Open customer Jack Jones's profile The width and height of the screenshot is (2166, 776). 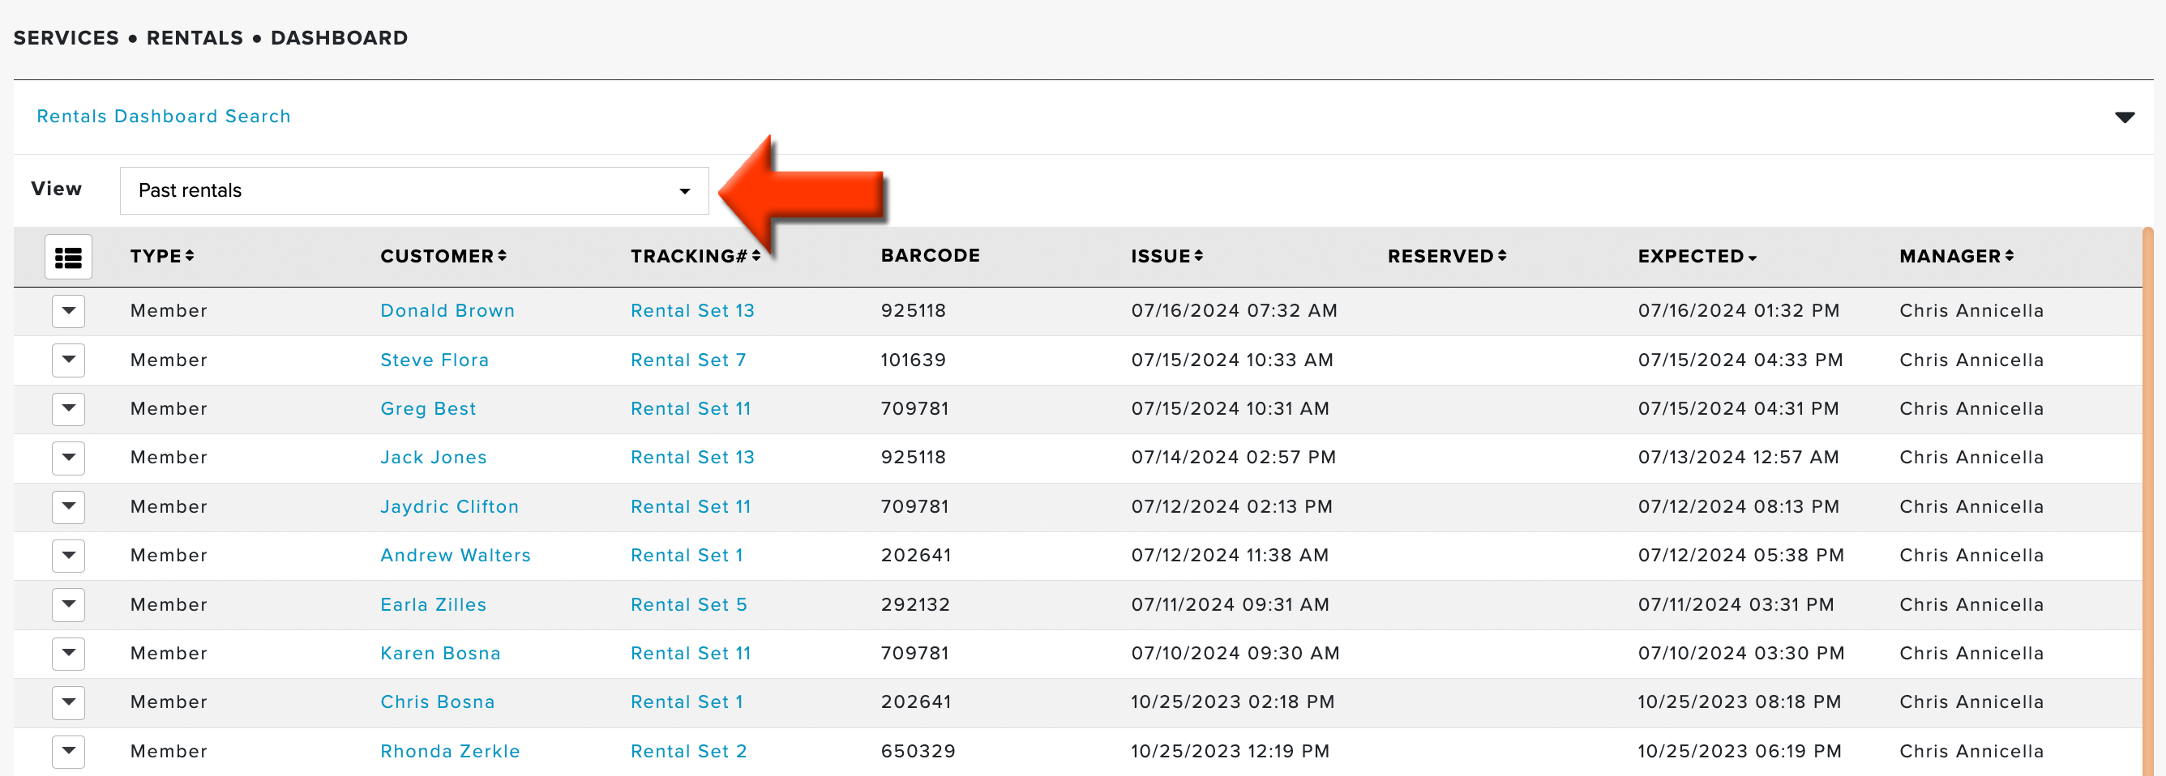pyautogui.click(x=433, y=458)
